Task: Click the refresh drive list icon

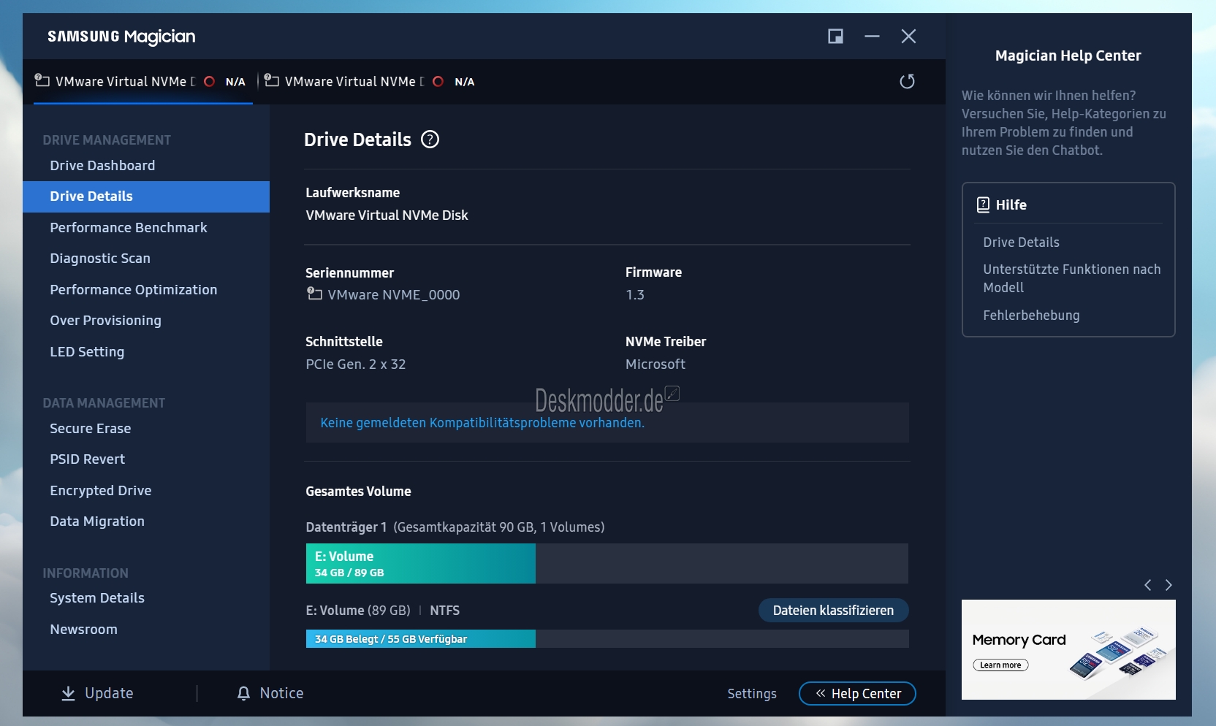Action: pyautogui.click(x=907, y=81)
